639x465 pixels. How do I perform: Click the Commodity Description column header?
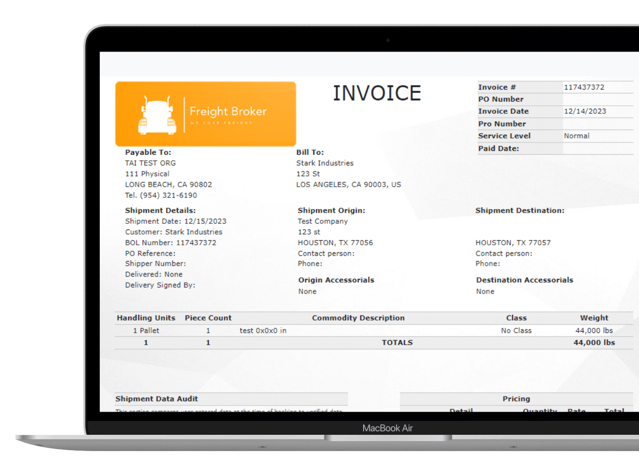pos(358,318)
